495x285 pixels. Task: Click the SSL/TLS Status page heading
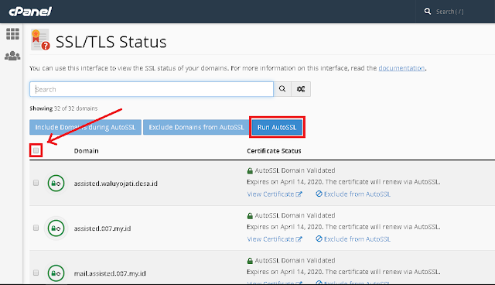111,42
